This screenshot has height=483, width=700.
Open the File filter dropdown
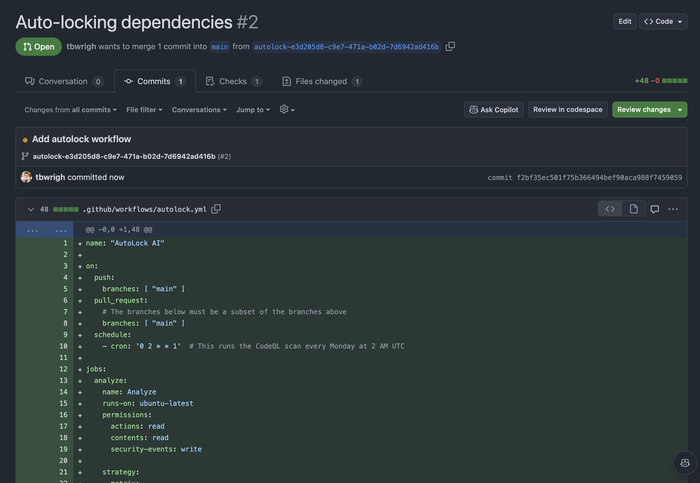[x=144, y=110]
